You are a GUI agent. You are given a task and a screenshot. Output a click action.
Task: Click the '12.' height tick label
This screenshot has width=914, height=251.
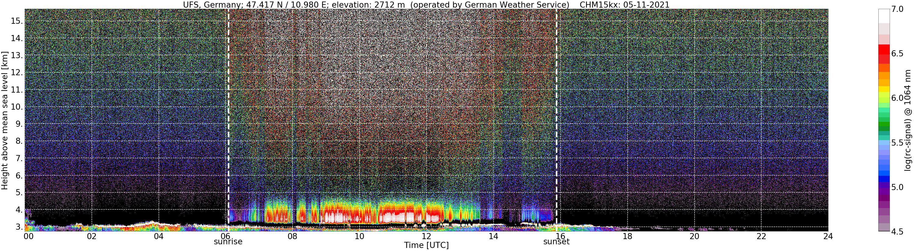pyautogui.click(x=17, y=72)
